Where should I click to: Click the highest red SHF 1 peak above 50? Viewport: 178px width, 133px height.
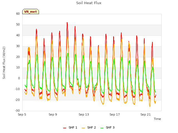[67, 22]
